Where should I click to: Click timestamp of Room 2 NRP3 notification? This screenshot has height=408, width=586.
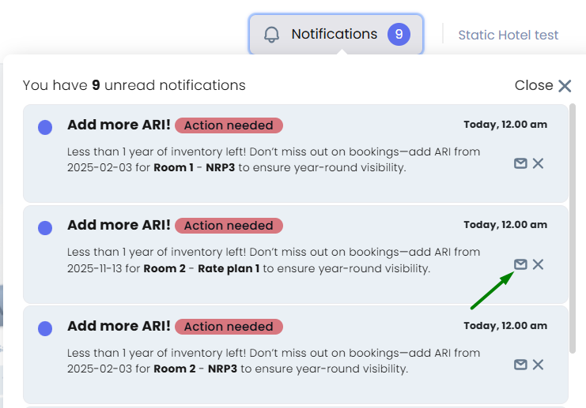(x=505, y=326)
